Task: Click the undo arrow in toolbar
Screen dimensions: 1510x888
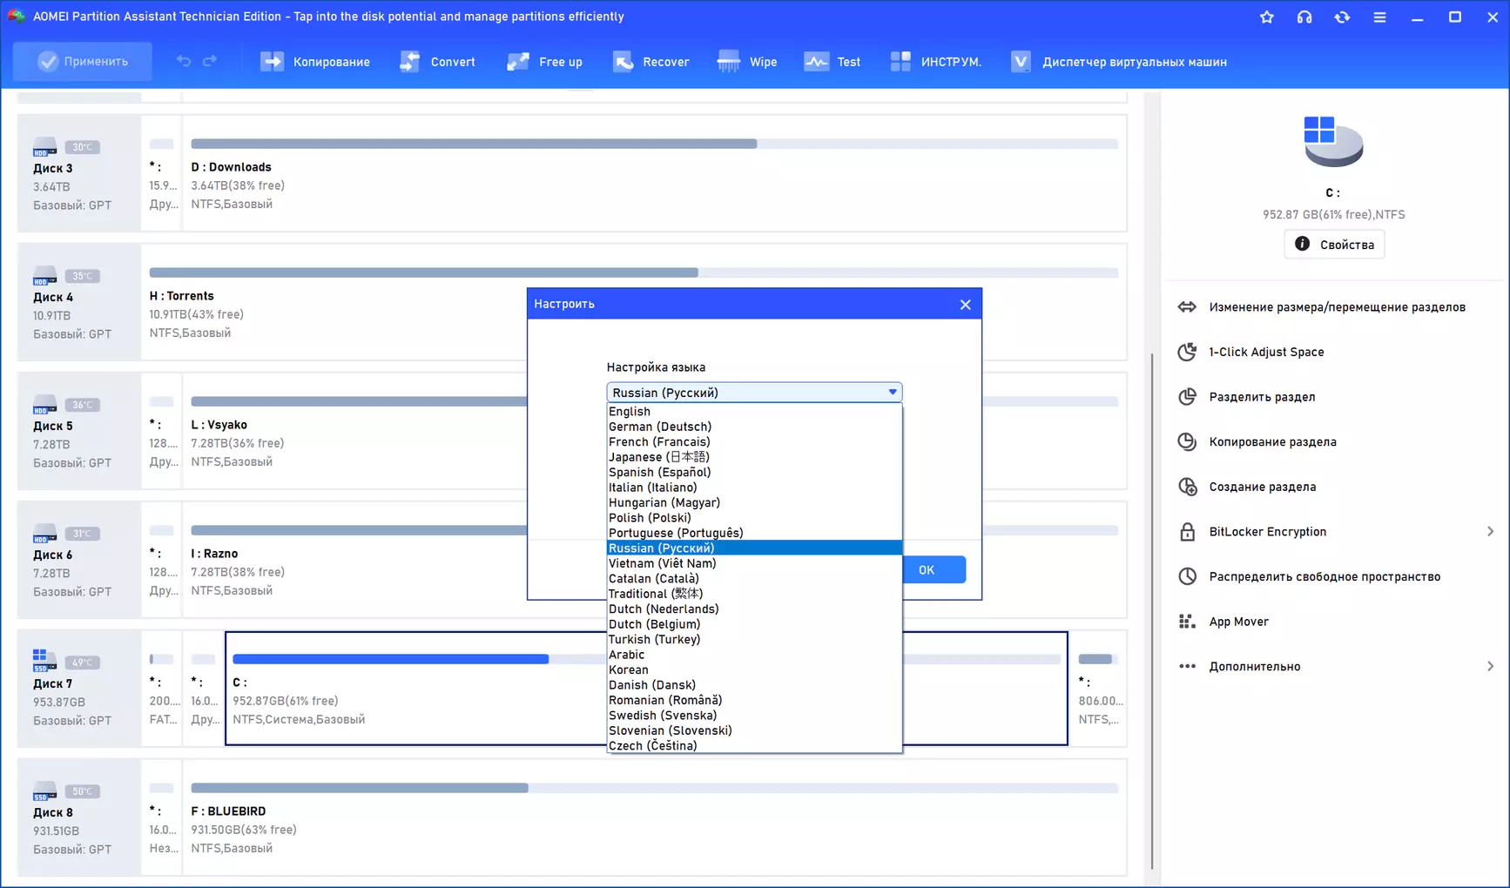Action: pyautogui.click(x=183, y=61)
